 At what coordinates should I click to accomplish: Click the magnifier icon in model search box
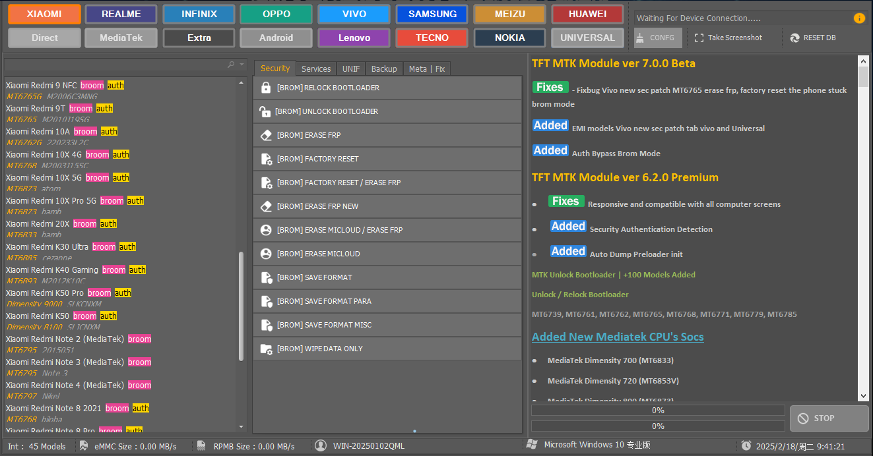230,65
